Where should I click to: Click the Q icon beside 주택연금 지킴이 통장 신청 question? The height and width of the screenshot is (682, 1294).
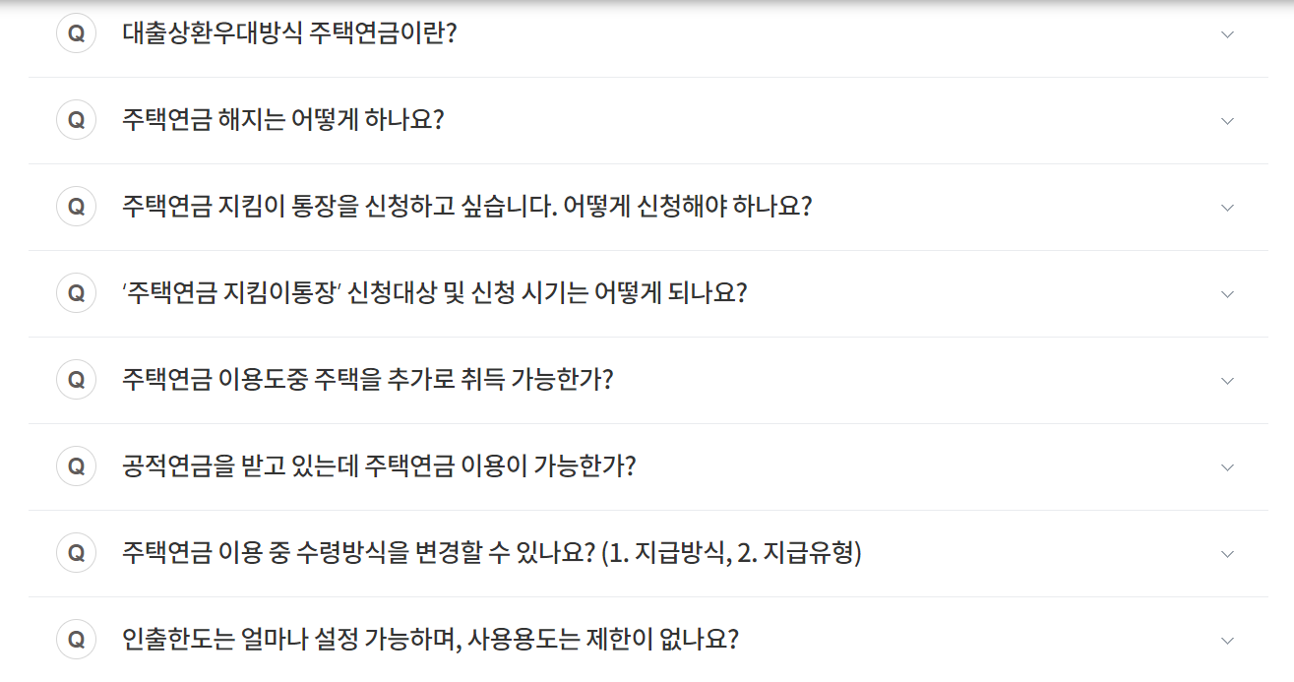coord(77,207)
